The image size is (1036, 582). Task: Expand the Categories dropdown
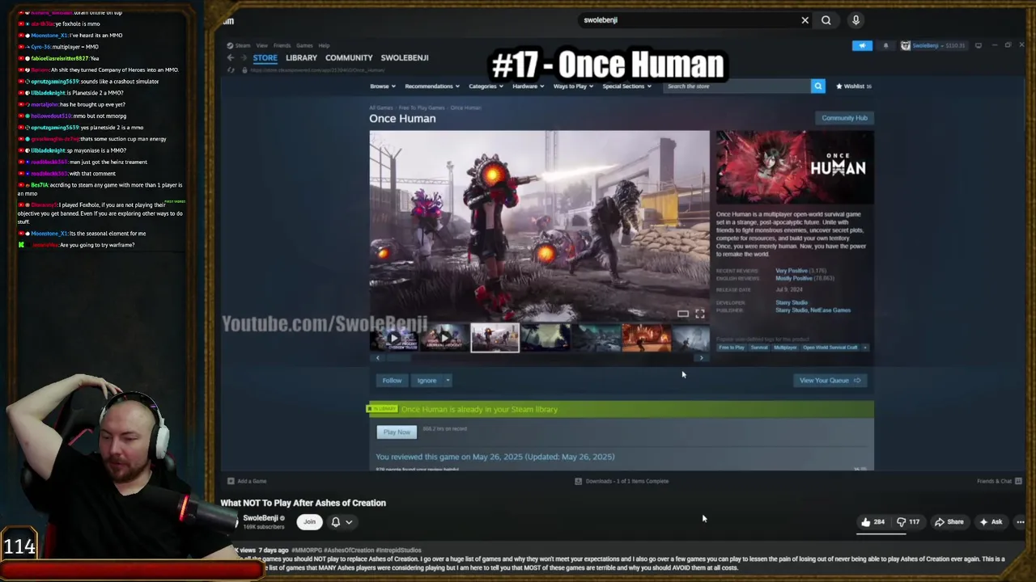[x=486, y=86]
